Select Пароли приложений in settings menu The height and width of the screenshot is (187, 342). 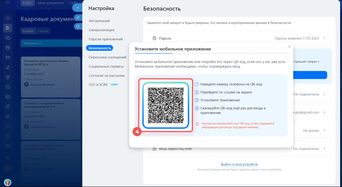106,39
